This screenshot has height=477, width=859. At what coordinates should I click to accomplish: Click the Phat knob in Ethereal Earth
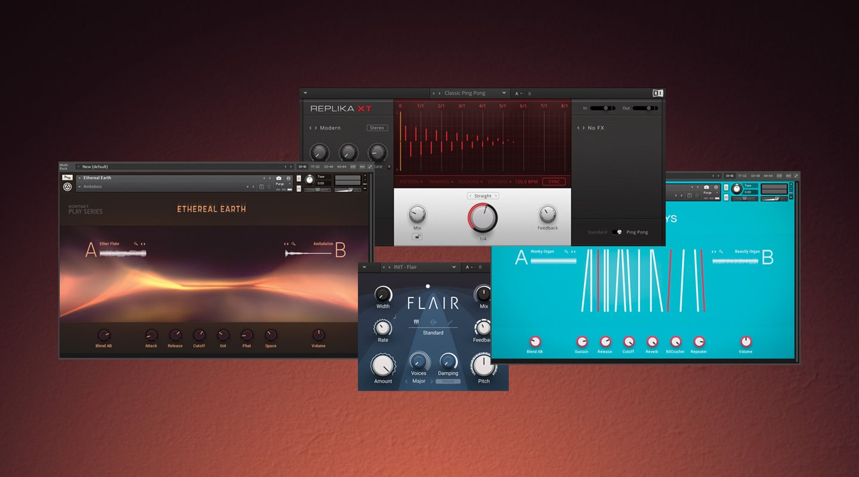tap(247, 335)
